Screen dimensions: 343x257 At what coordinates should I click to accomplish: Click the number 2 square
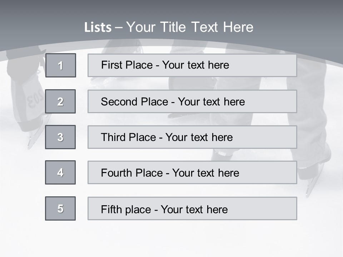pos(60,101)
